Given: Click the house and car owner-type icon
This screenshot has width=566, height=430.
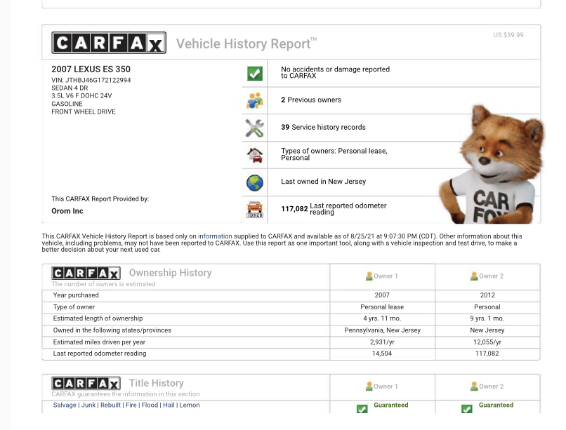Looking at the screenshot, I should pos(255,155).
